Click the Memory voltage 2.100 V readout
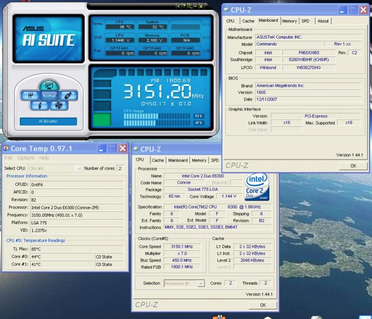372x319 pixels. pos(152,40)
